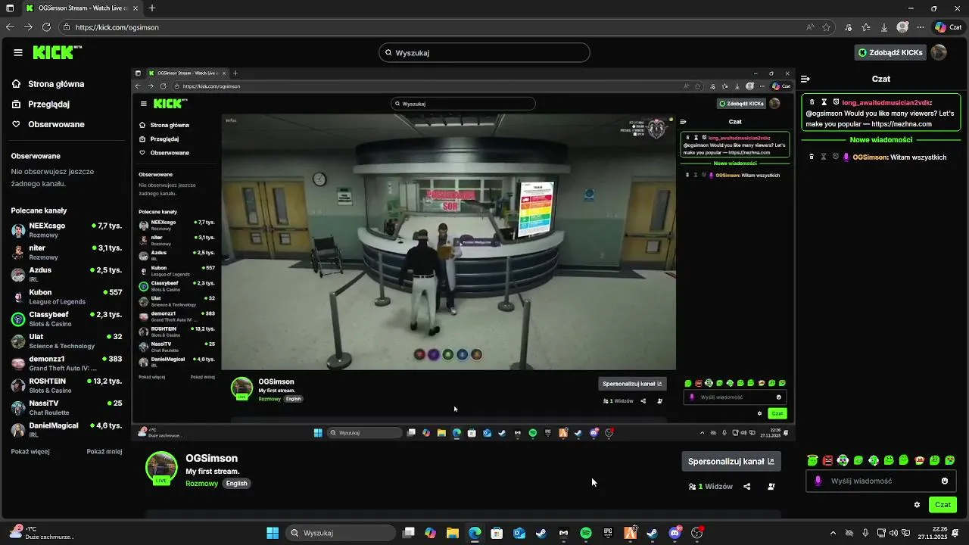Screen dimensions: 969x545
Task: Open Kubon League of Legends channel
Action: (x=67, y=297)
